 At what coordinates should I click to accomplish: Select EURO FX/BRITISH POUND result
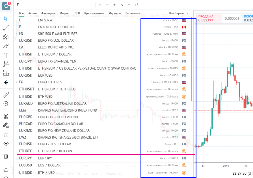pos(103,117)
